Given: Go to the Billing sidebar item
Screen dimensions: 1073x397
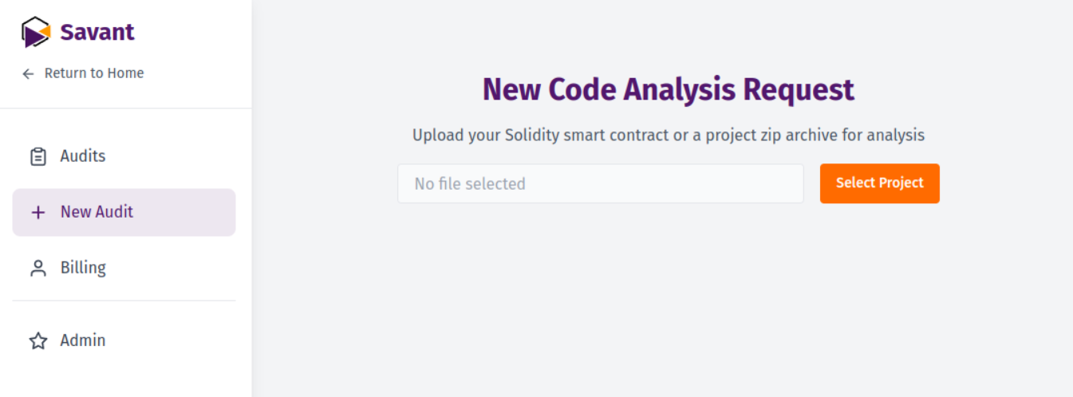Looking at the screenshot, I should pos(83,268).
